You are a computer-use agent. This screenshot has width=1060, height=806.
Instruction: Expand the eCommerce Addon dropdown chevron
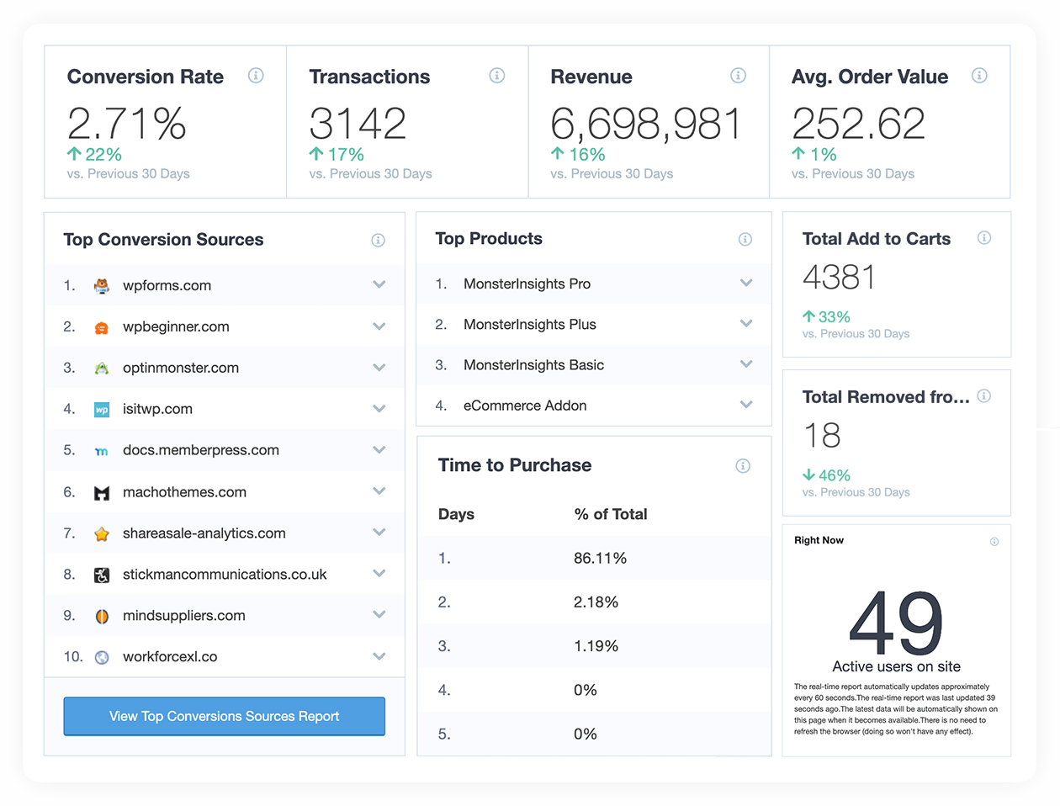pyautogui.click(x=746, y=405)
